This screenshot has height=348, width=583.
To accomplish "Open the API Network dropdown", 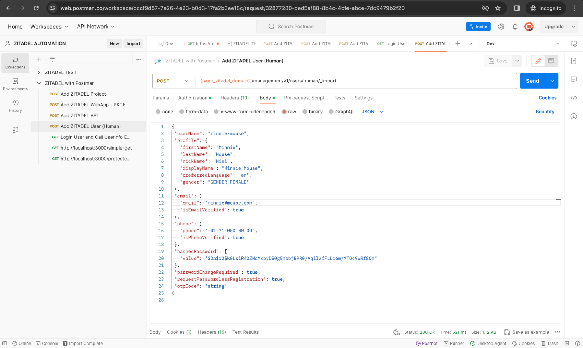I will (95, 27).
